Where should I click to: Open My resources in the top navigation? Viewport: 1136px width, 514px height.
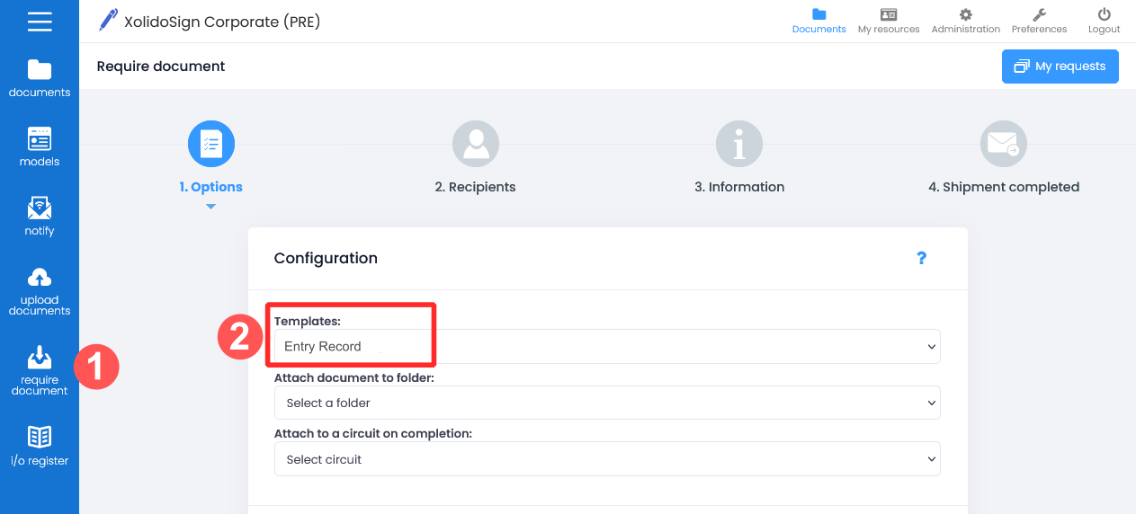[x=889, y=21]
